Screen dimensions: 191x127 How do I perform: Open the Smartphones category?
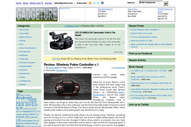25,74
